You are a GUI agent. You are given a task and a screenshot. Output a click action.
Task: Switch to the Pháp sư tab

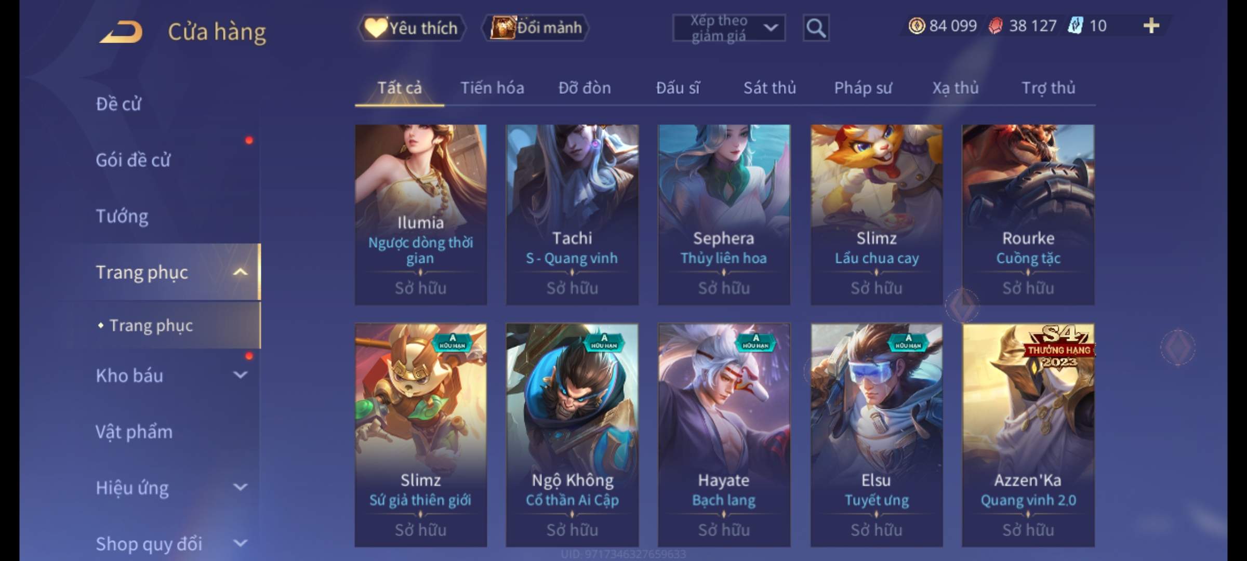pos(863,88)
